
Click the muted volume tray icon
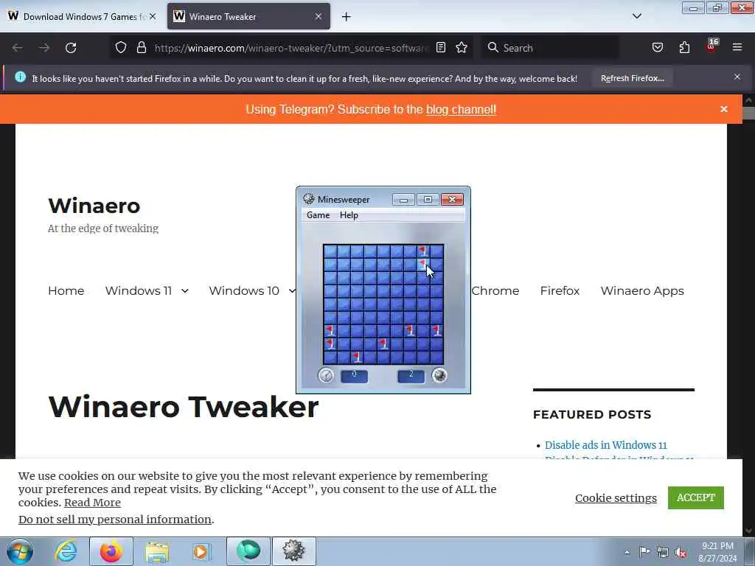pos(681,553)
